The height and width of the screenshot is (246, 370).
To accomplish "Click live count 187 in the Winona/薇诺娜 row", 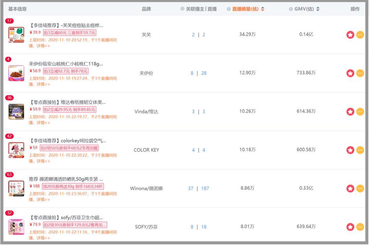I will coord(205,189).
